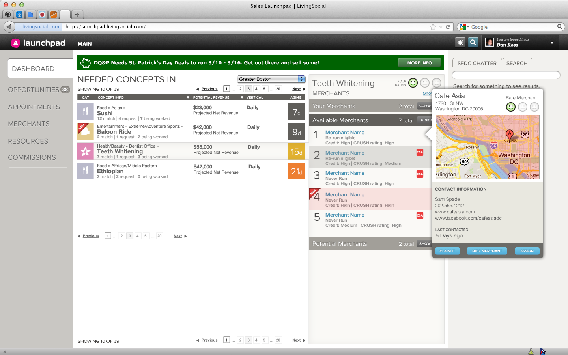This screenshot has height=355, width=568.
Task: Open the header search magnifier icon
Action: tap(473, 42)
